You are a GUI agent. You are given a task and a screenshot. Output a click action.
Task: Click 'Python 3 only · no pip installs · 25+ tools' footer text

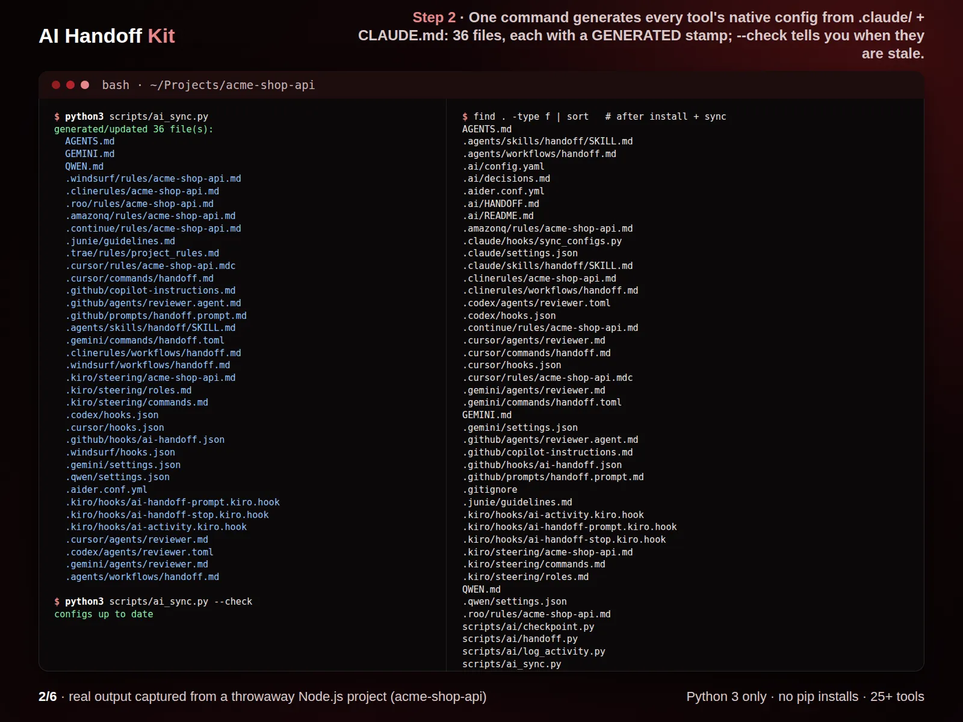click(x=805, y=696)
